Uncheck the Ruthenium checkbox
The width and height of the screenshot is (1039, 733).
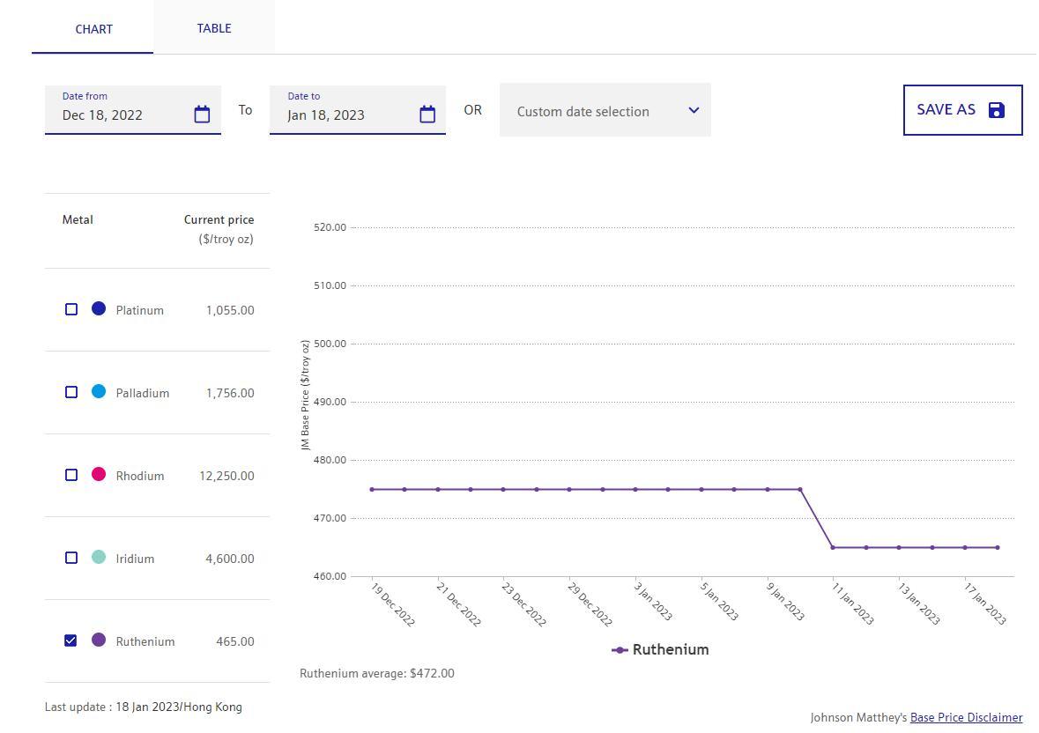(71, 640)
